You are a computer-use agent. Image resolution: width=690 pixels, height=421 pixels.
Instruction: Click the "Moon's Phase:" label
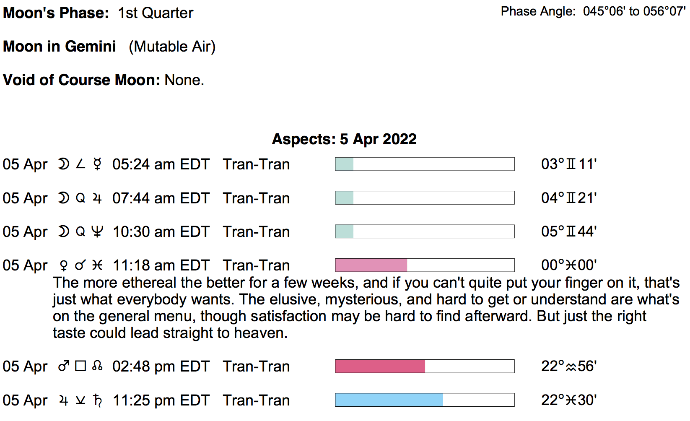[x=56, y=13]
